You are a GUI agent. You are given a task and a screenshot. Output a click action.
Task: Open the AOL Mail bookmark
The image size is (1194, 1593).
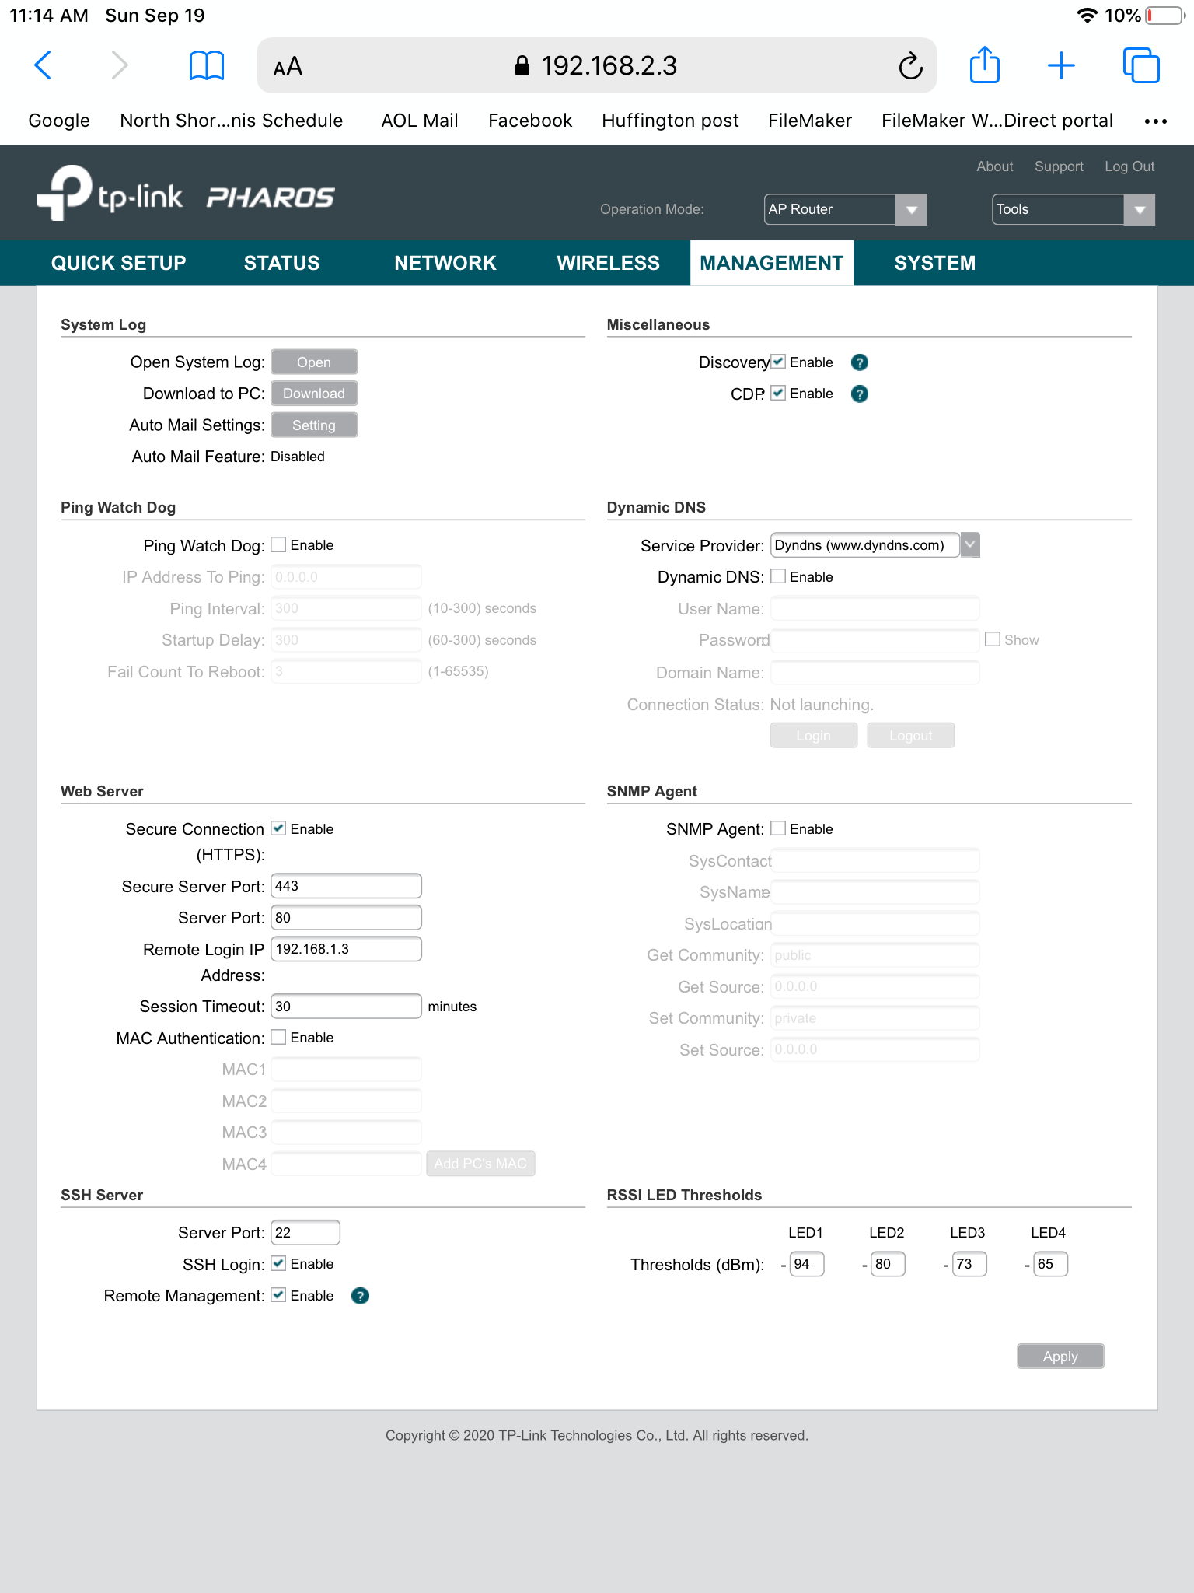tap(420, 121)
